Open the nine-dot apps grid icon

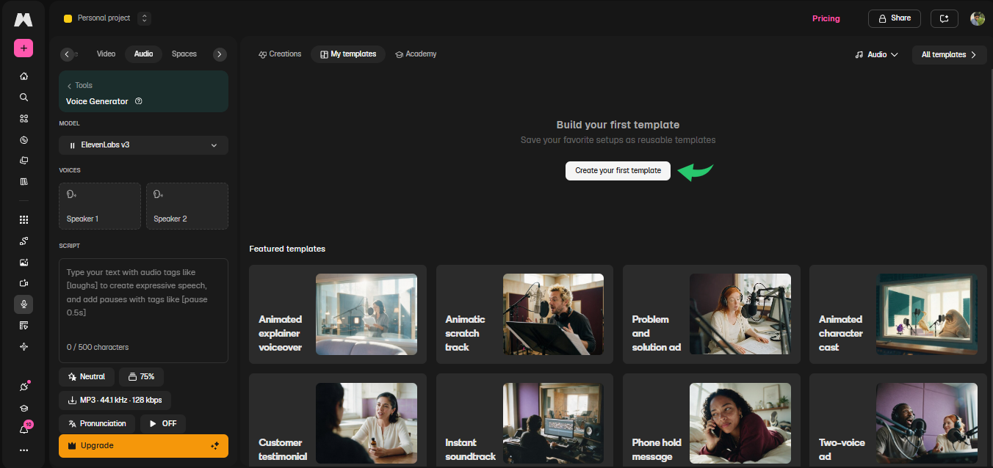point(24,219)
